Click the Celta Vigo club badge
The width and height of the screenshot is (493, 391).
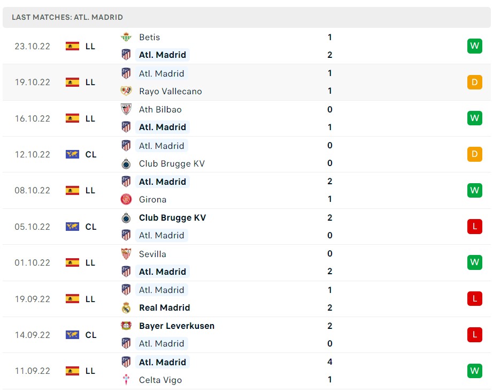click(126, 380)
